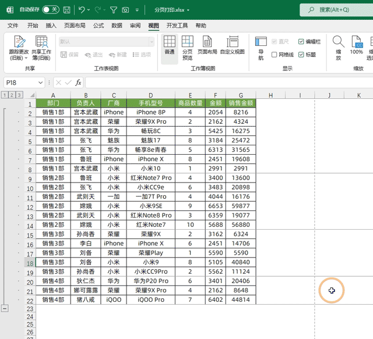Toggle the AutoSave switch
373x339 pixels.
[x=51, y=10]
